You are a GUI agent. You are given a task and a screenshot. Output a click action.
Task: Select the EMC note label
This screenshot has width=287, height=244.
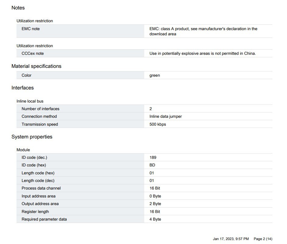click(30, 29)
